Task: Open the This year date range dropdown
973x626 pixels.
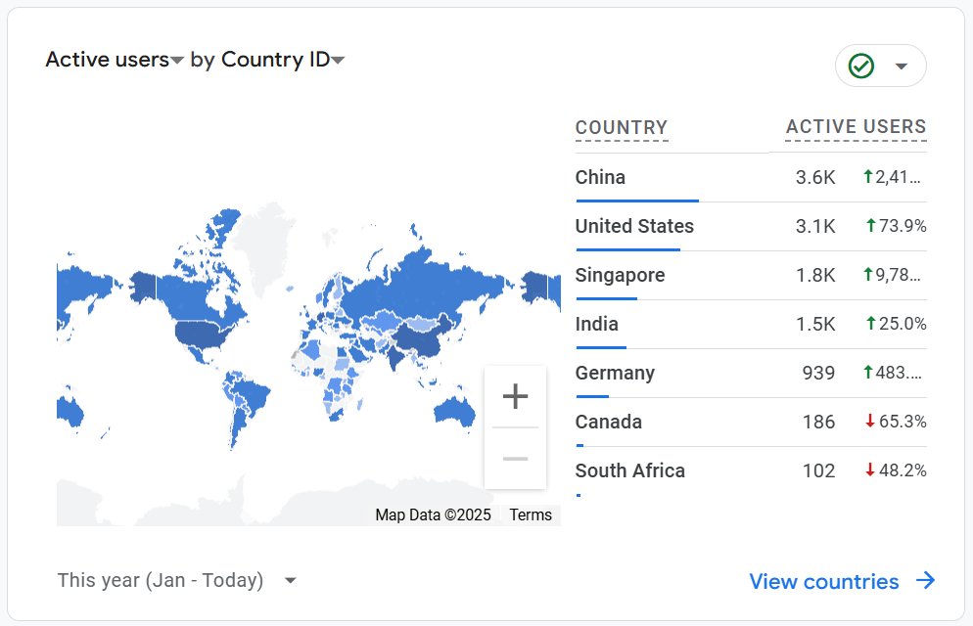Action: point(176,580)
